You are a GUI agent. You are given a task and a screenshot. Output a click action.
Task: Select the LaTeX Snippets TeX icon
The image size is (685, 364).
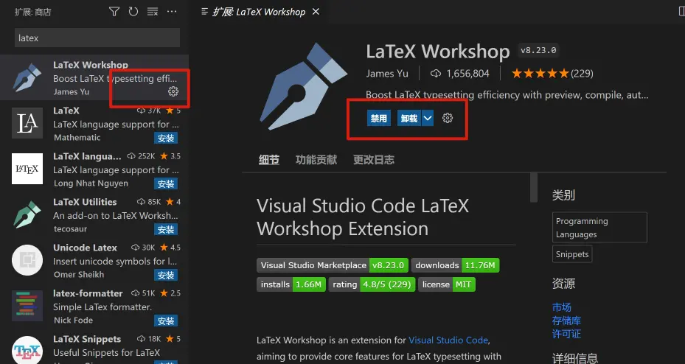click(x=27, y=350)
